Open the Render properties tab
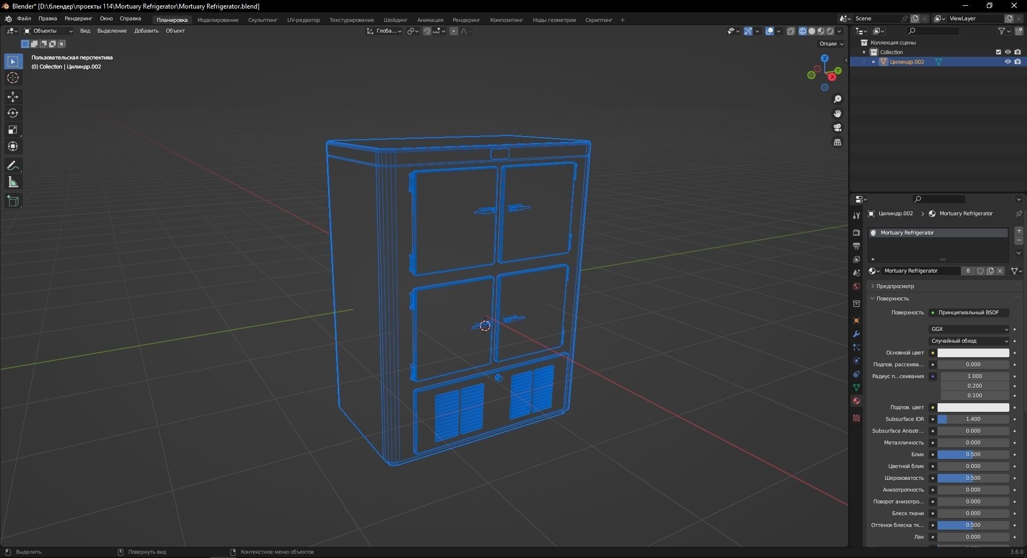 [856, 232]
